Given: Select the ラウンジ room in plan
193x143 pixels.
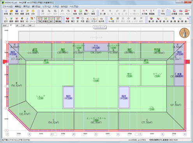Looking at the screenshot, I should coord(157,75).
